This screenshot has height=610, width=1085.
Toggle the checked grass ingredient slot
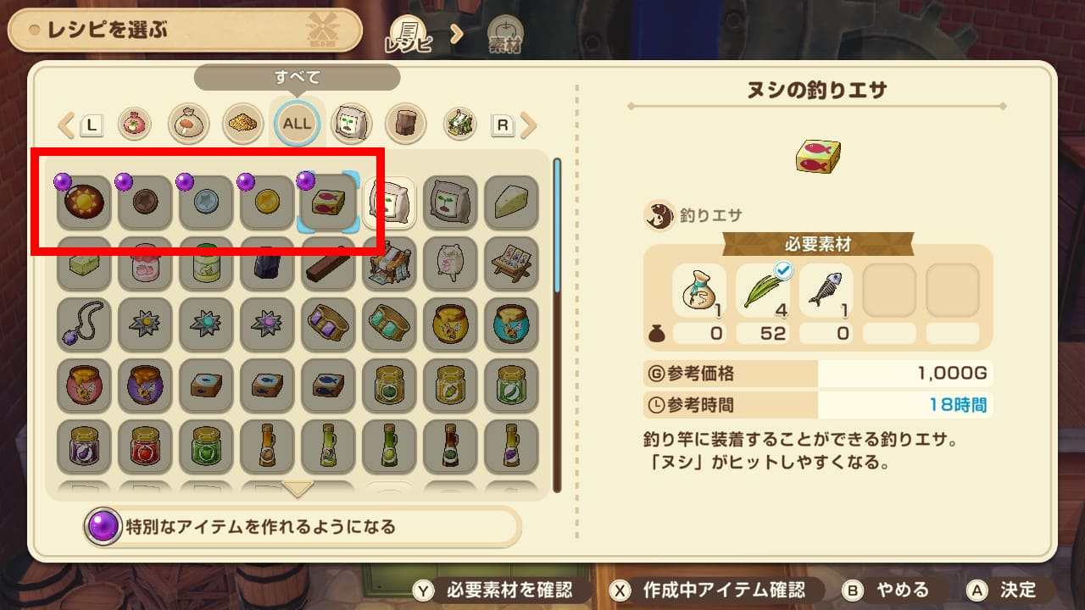click(761, 291)
